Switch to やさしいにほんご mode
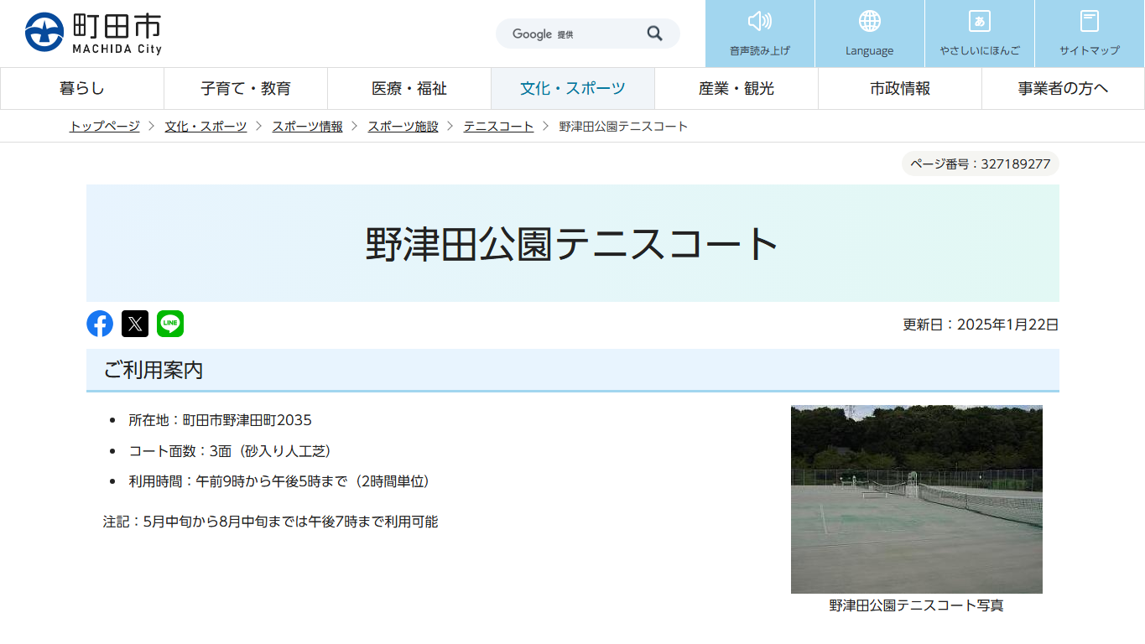The image size is (1145, 644). pos(980,34)
